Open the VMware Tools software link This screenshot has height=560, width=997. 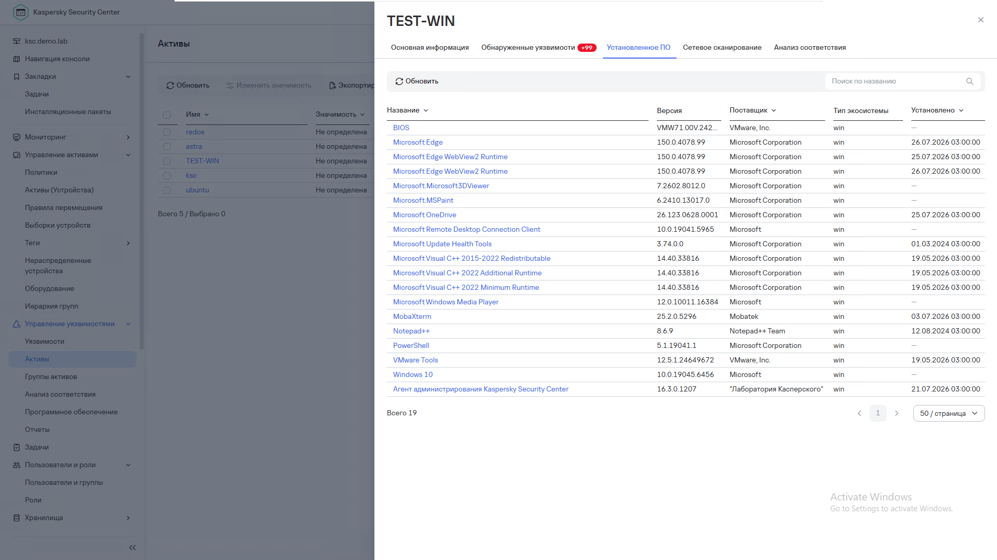415,360
